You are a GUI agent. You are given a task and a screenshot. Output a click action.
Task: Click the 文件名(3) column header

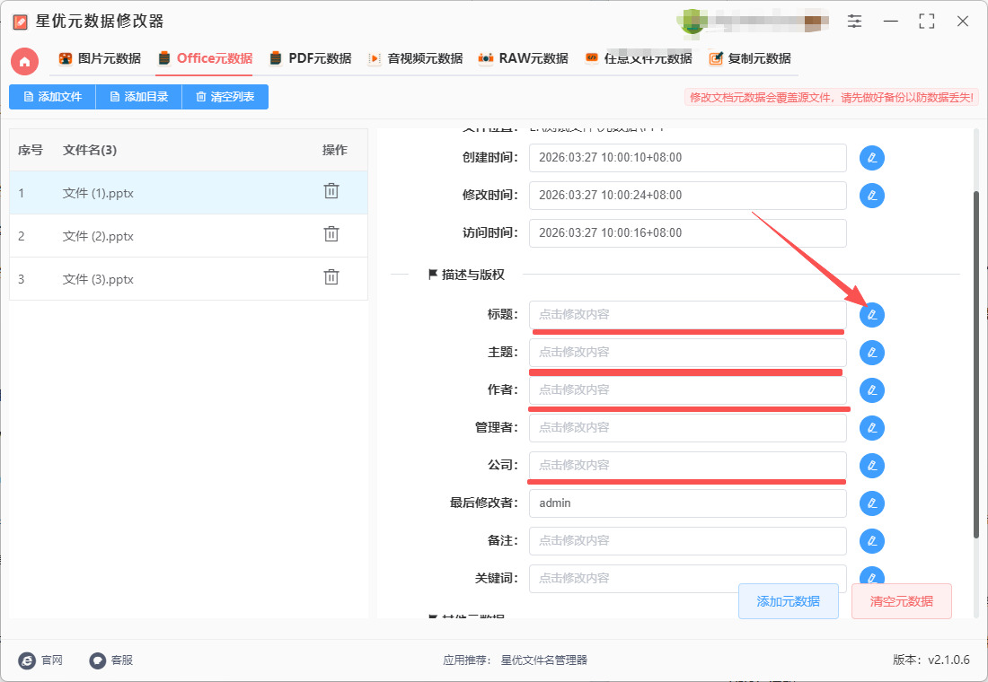point(90,150)
